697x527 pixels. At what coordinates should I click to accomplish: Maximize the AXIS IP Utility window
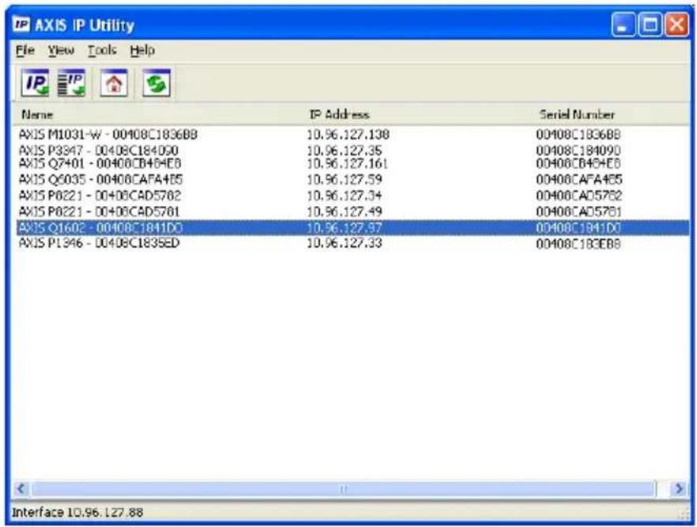tap(650, 24)
